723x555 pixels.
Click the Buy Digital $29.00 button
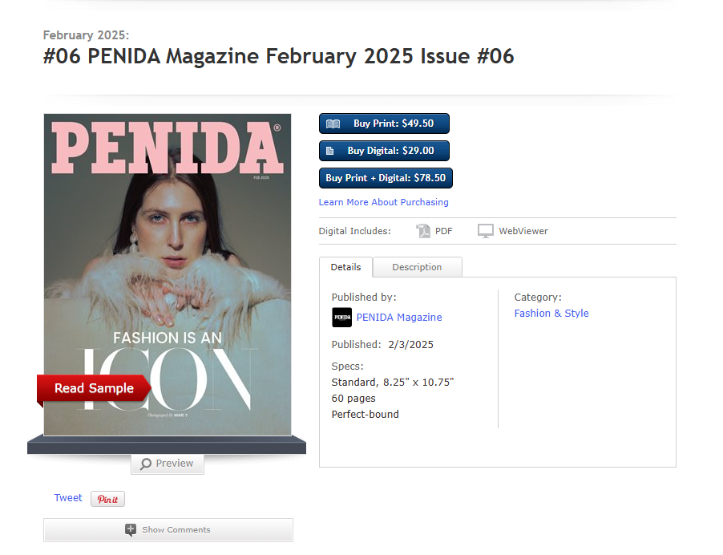(x=384, y=151)
